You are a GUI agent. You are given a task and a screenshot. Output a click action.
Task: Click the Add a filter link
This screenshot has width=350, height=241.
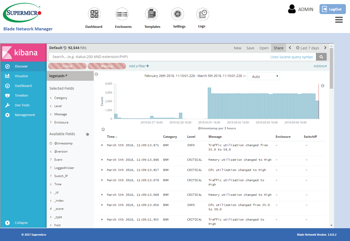pos(139,66)
